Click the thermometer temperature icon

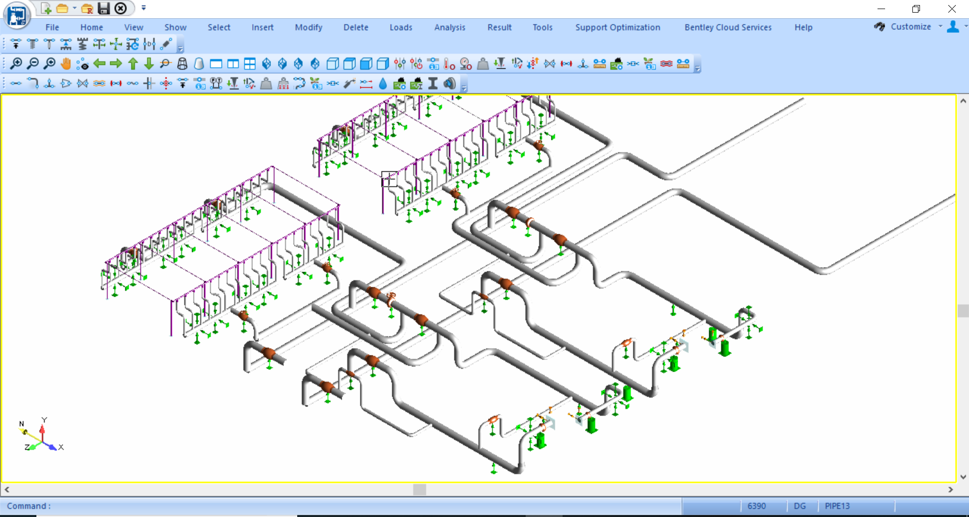click(x=449, y=64)
